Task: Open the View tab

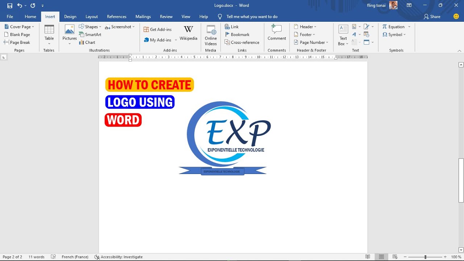Action: tap(186, 17)
